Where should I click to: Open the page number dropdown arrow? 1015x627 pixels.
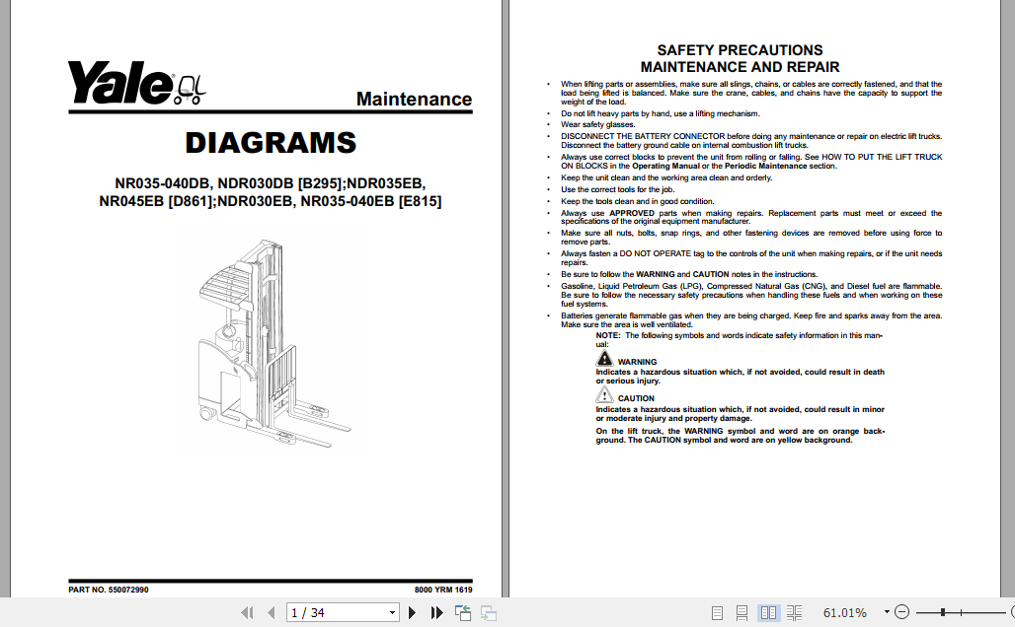point(391,612)
